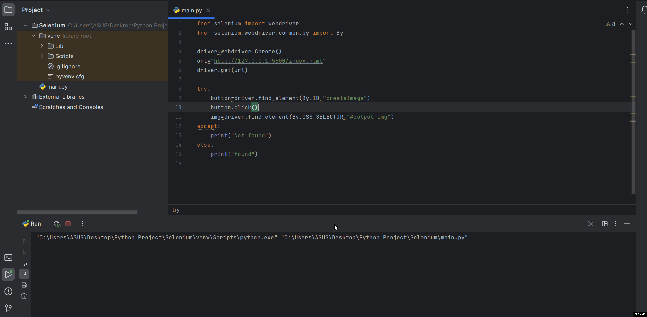Open the Structure tool window icon

click(x=8, y=27)
